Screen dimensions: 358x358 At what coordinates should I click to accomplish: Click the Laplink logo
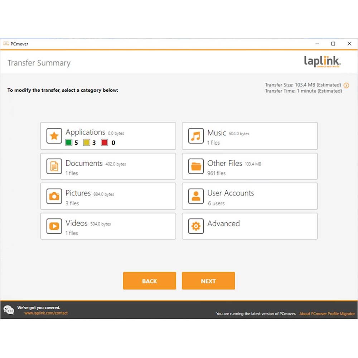[322, 62]
